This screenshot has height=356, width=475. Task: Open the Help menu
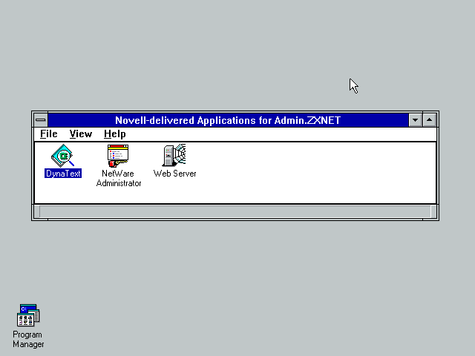pos(115,133)
